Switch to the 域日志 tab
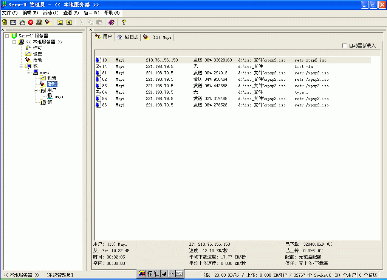387x280 pixels. (x=128, y=37)
